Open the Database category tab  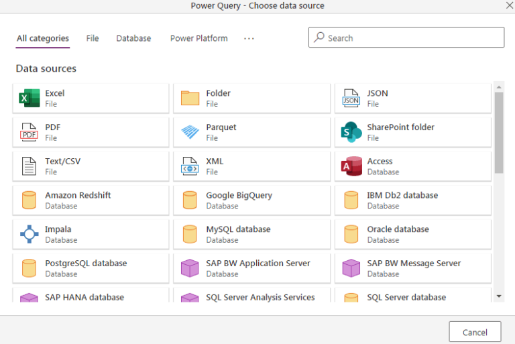point(133,38)
